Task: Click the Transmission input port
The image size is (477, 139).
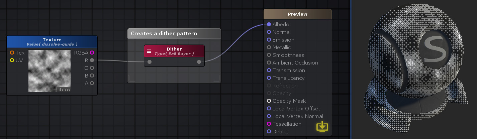Action: 269,70
